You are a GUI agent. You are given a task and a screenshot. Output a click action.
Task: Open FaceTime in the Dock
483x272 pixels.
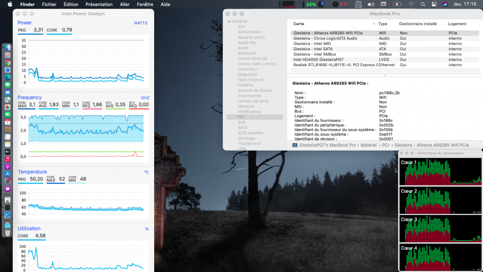(x=7, y=115)
